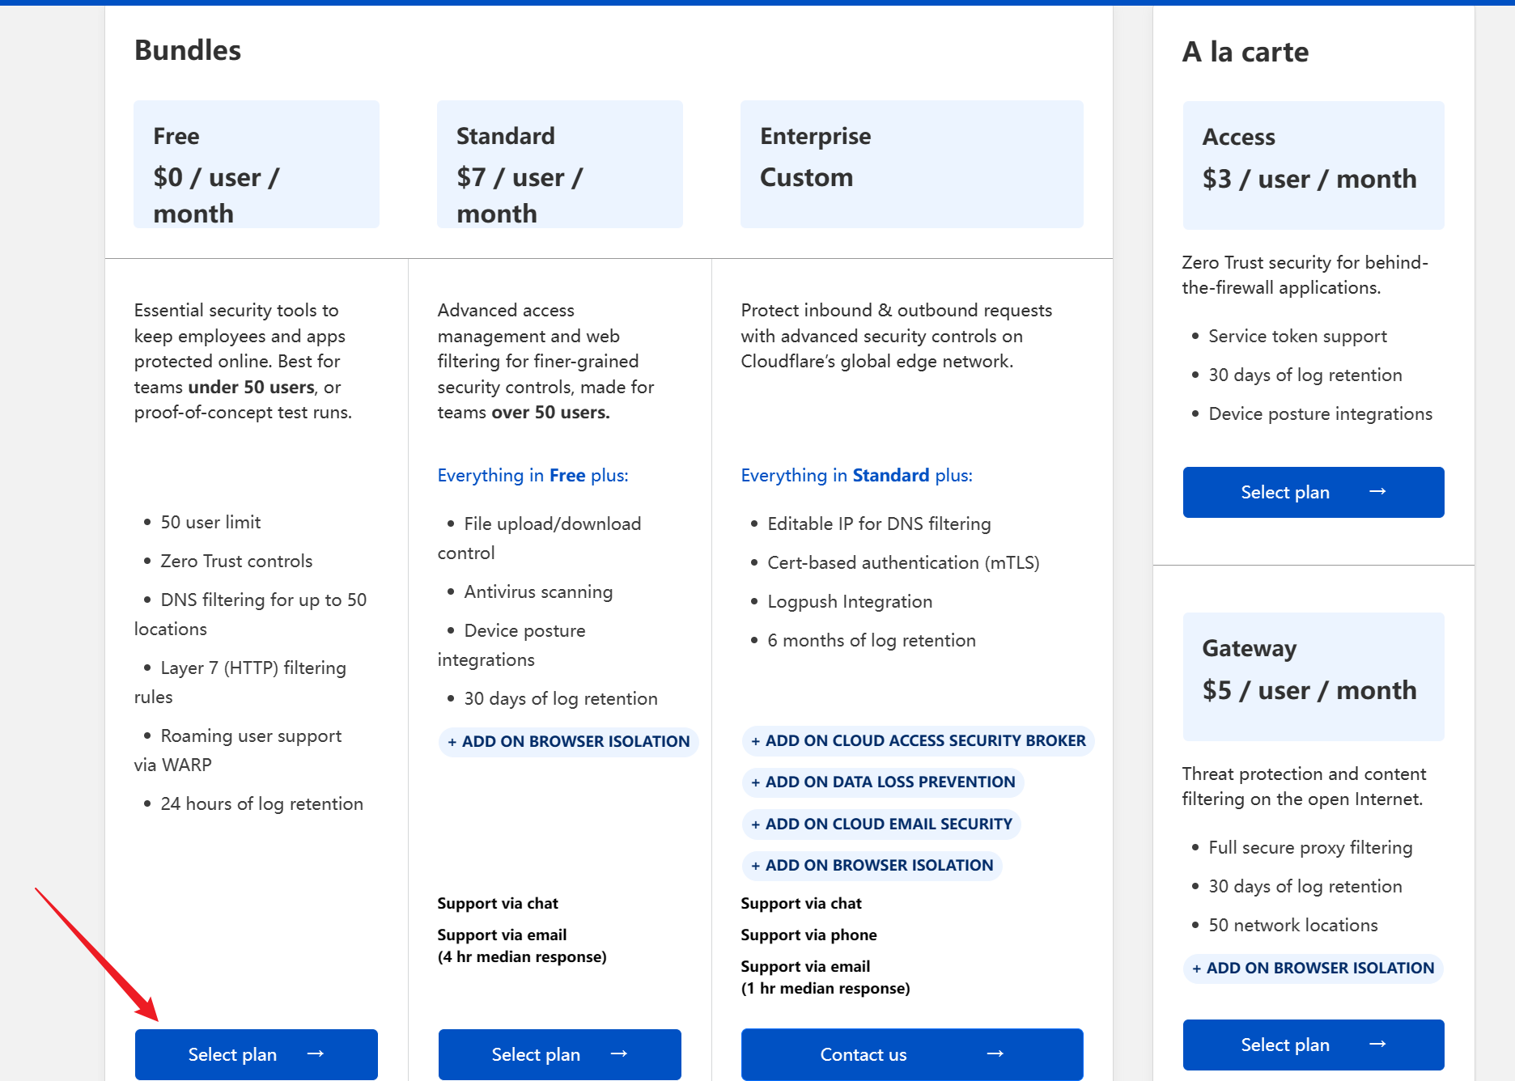
Task: Open Browser Isolation add-on under the Standard plan
Action: click(x=569, y=741)
